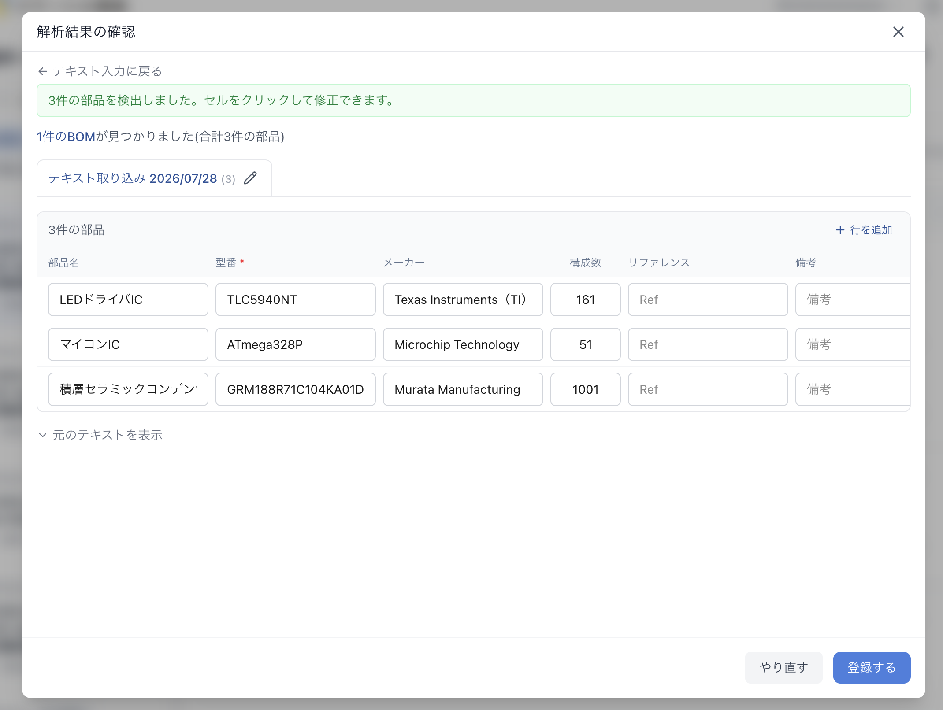Click the 備考 field in the TLC5940NT row

pyautogui.click(x=853, y=300)
